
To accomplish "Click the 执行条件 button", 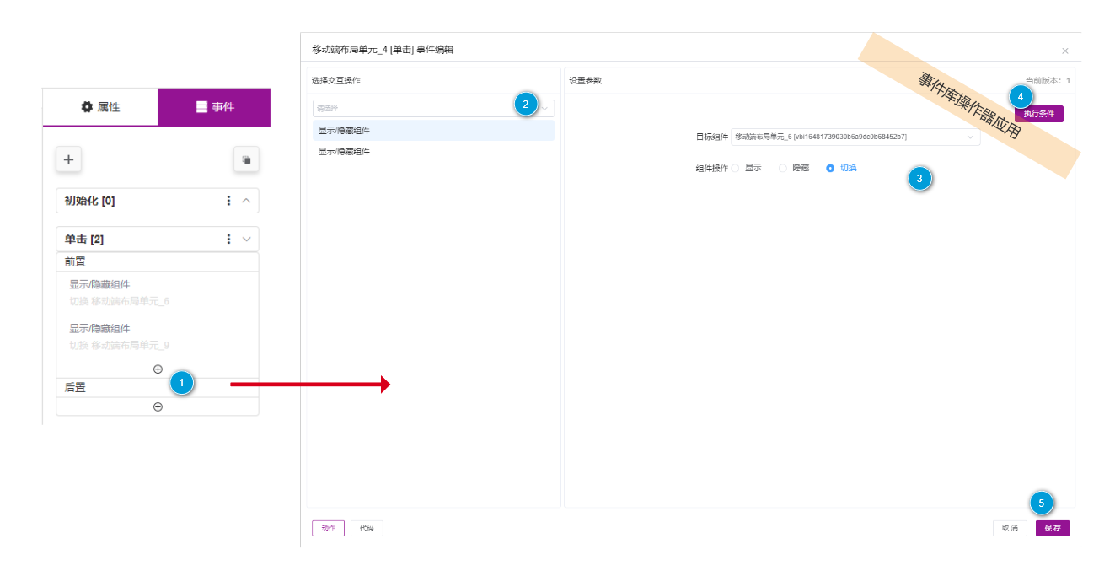I will point(1038,114).
